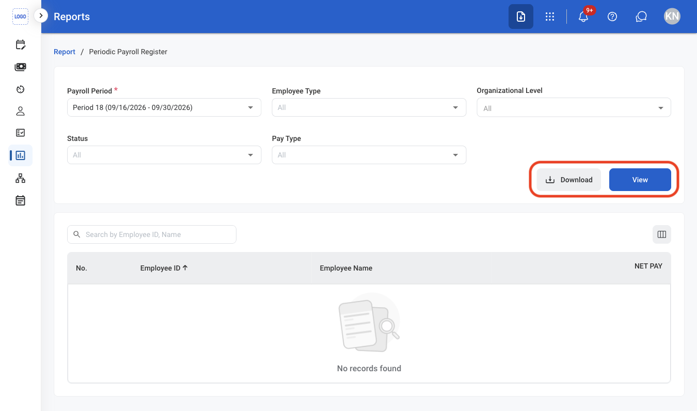697x411 pixels.
Task: Open the Employee Type dropdown
Action: (x=369, y=107)
